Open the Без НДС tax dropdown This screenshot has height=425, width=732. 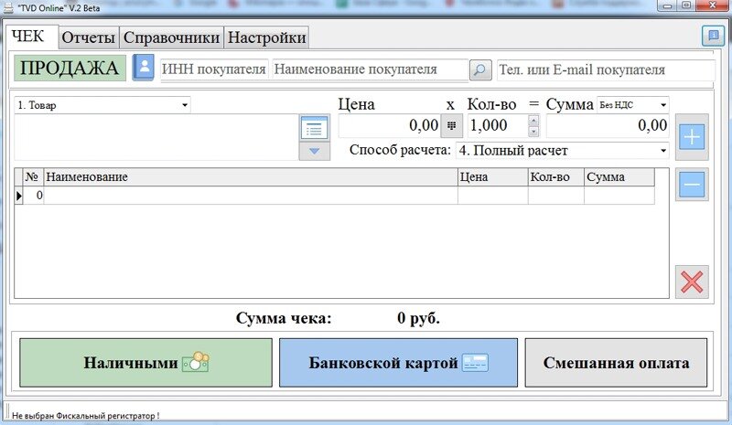pos(632,105)
